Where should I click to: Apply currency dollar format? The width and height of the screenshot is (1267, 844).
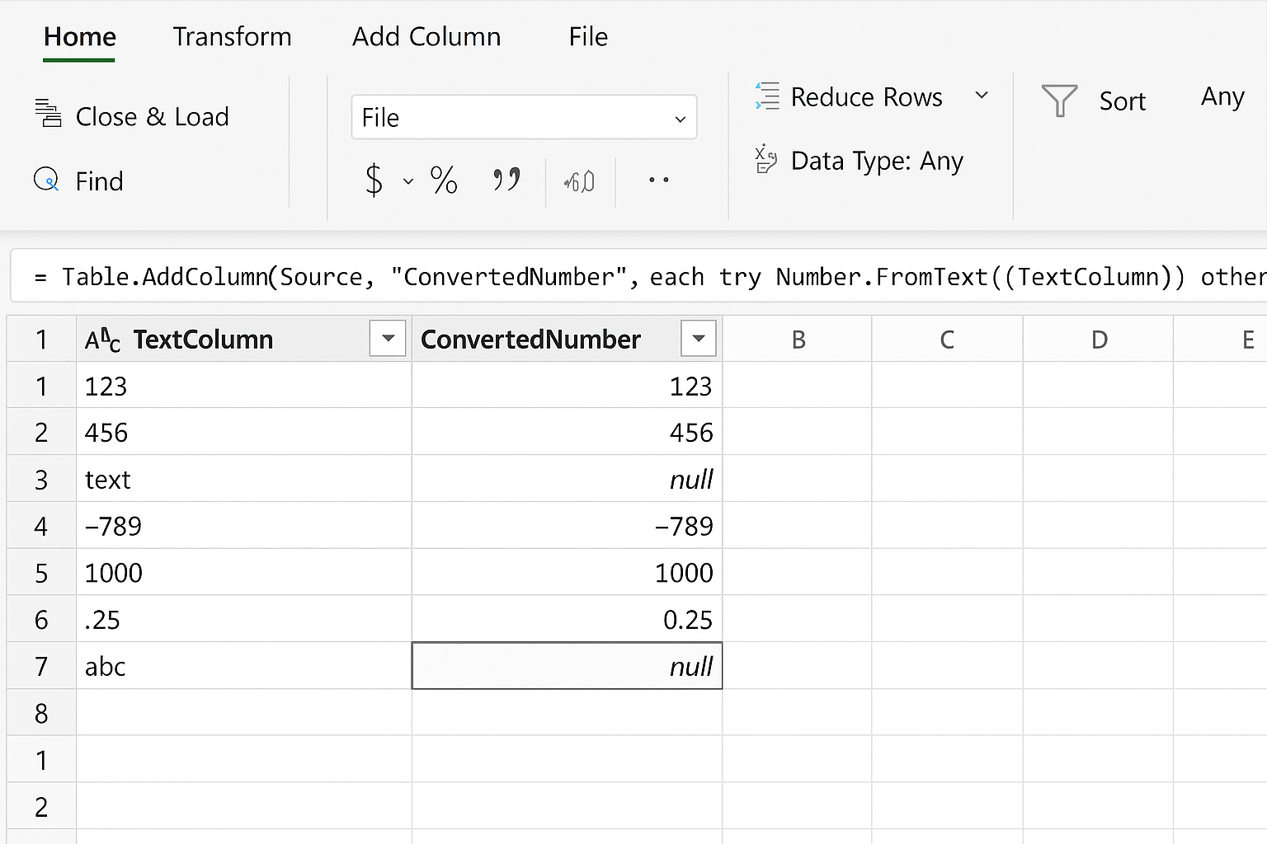[x=374, y=180]
